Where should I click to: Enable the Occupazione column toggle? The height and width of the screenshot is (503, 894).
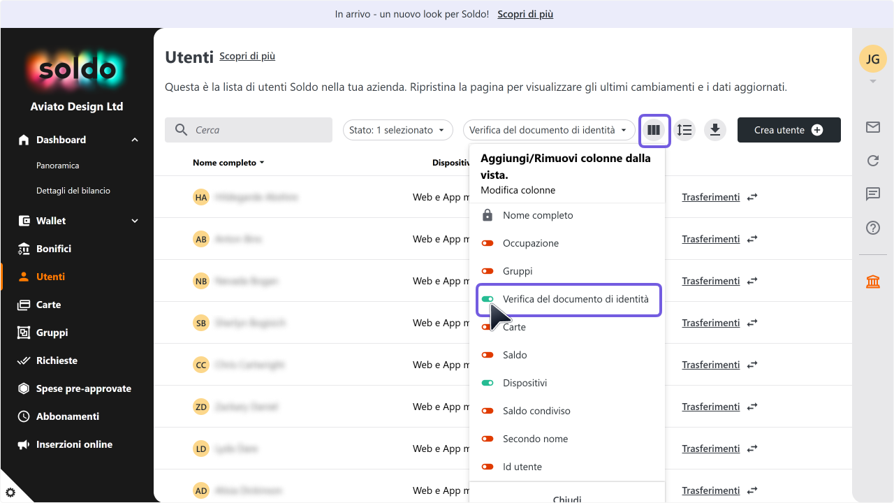click(x=488, y=243)
